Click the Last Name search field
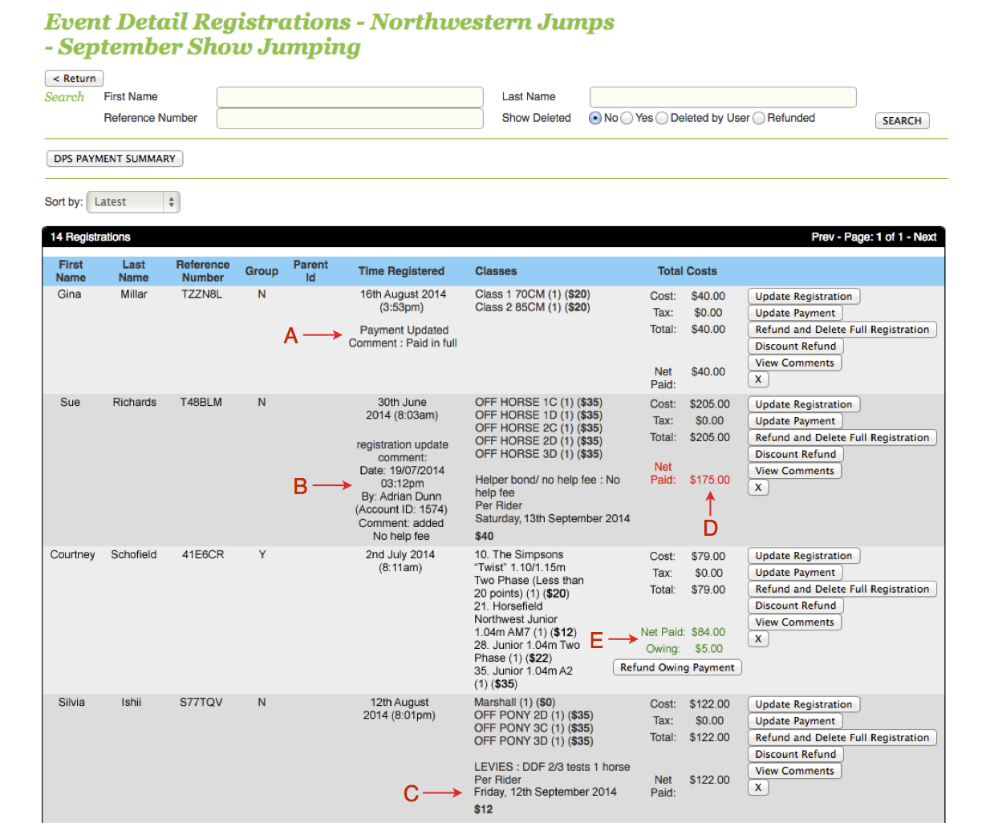The image size is (994, 835). pos(722,97)
